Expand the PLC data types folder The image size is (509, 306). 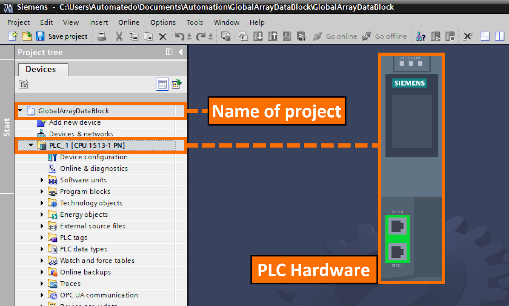point(42,249)
